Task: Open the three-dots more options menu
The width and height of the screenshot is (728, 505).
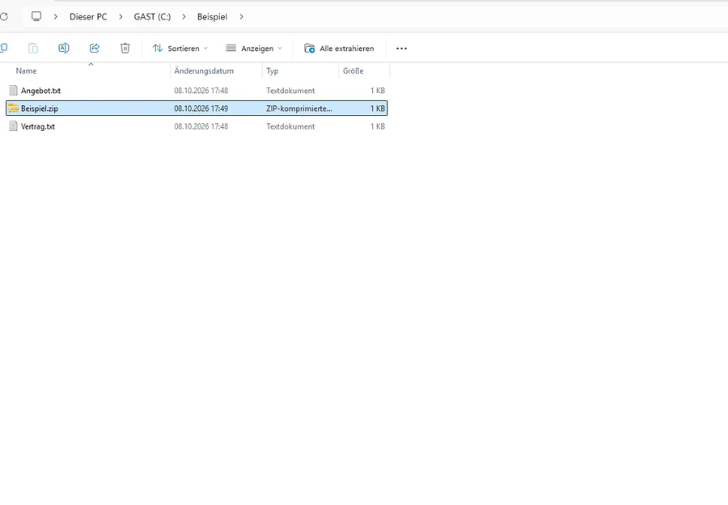Action: point(401,49)
